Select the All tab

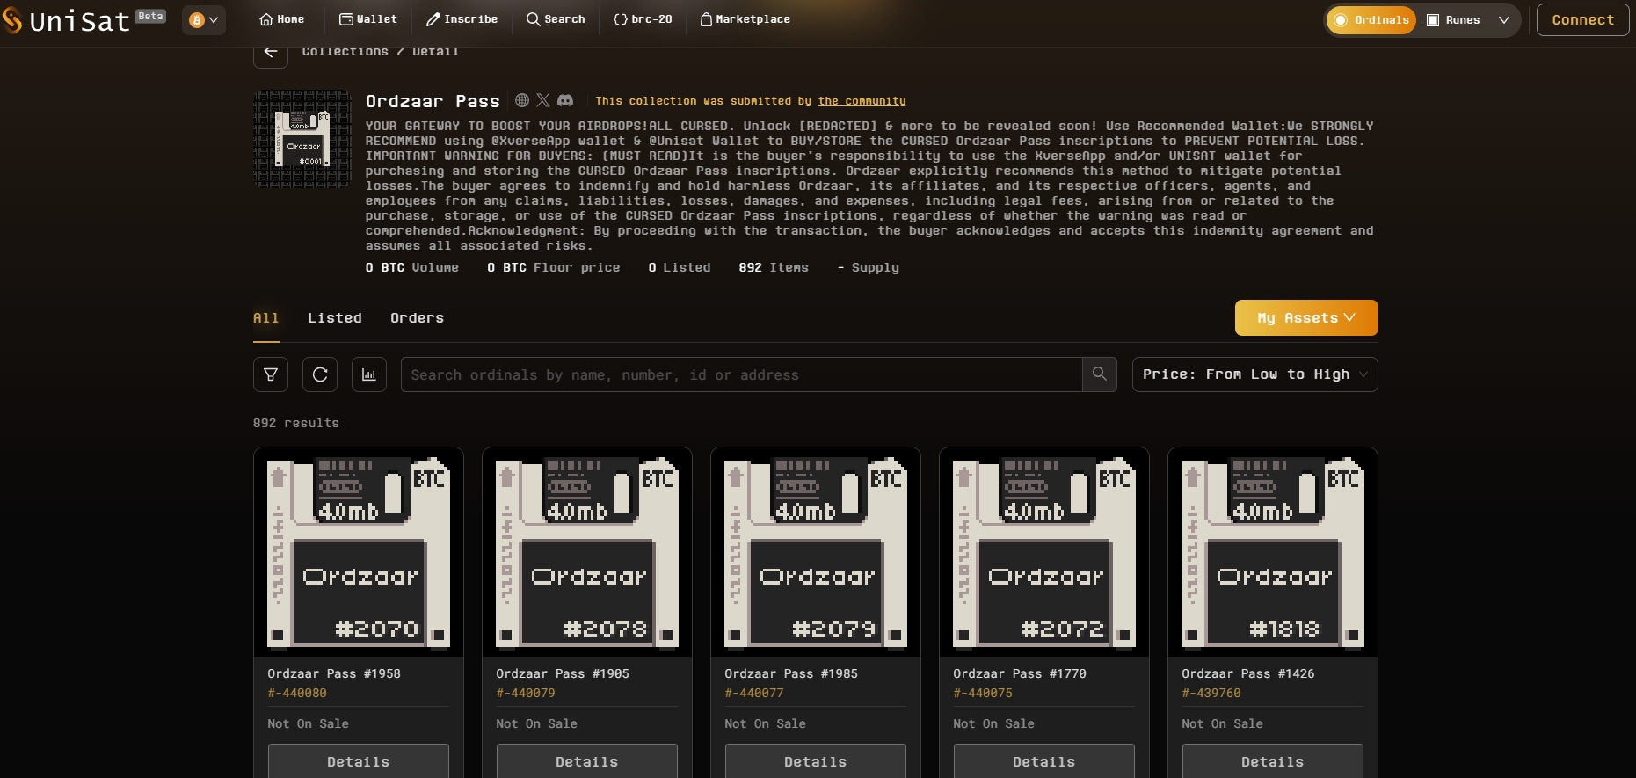pos(265,318)
